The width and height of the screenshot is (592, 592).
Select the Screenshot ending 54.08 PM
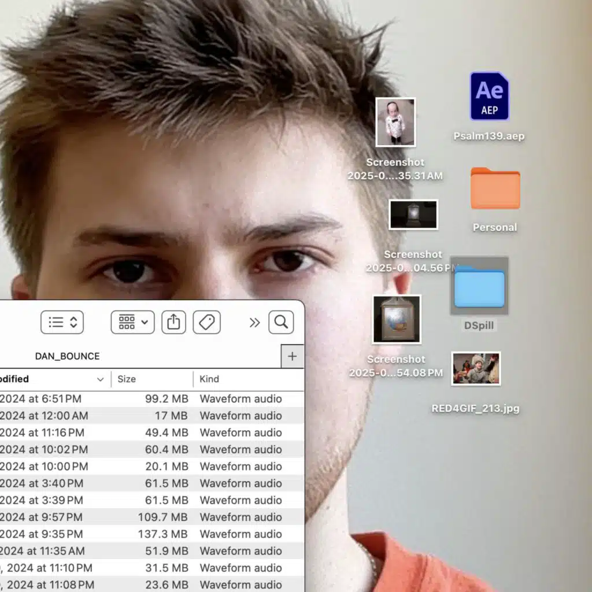(397, 319)
